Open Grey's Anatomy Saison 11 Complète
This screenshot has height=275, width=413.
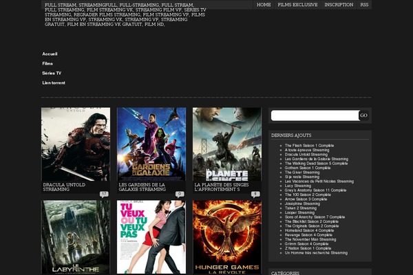point(315,190)
